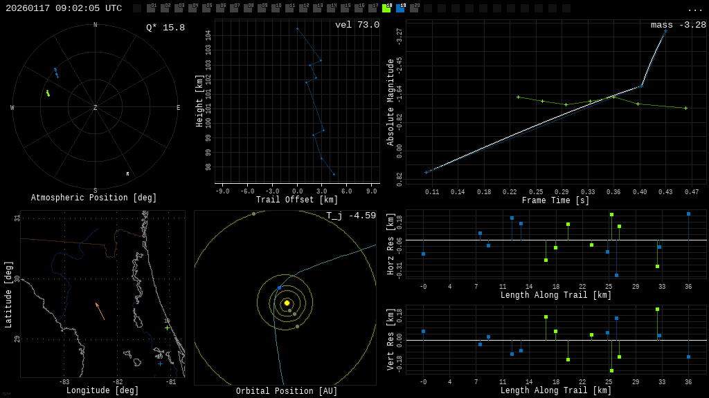Screen dimensions: 709x398
Task: Click the vel 73.0 readout
Action: [357, 25]
